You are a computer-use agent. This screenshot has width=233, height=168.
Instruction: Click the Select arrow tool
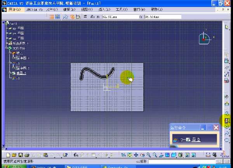point(226,27)
